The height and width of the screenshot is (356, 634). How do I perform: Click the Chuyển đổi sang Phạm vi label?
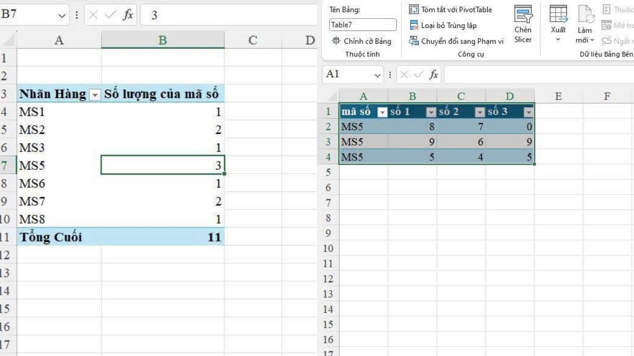(462, 41)
